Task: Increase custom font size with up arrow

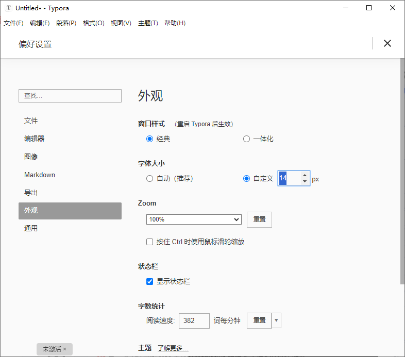Action: point(305,175)
